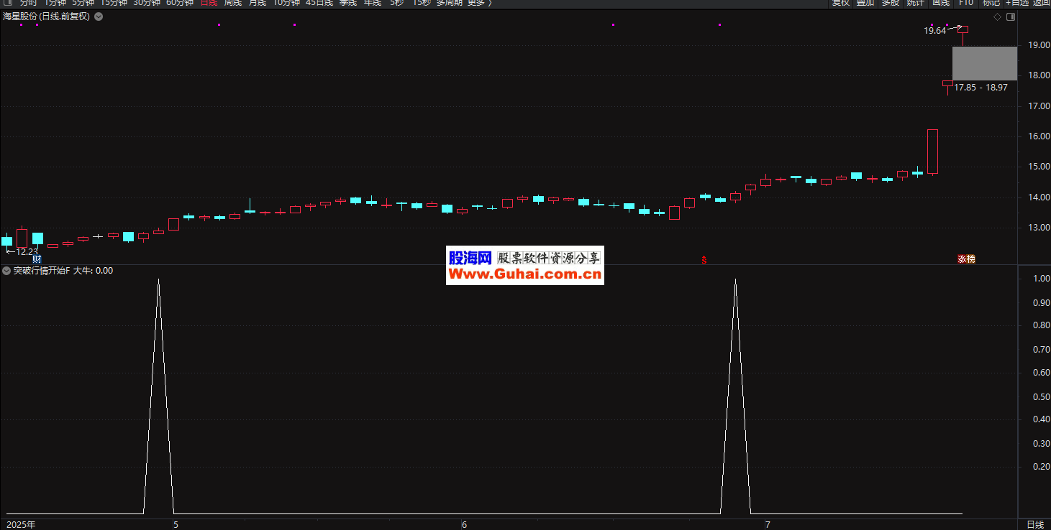Click the 12.23 low price label
Image resolution: width=1051 pixels, height=530 pixels.
point(27,251)
